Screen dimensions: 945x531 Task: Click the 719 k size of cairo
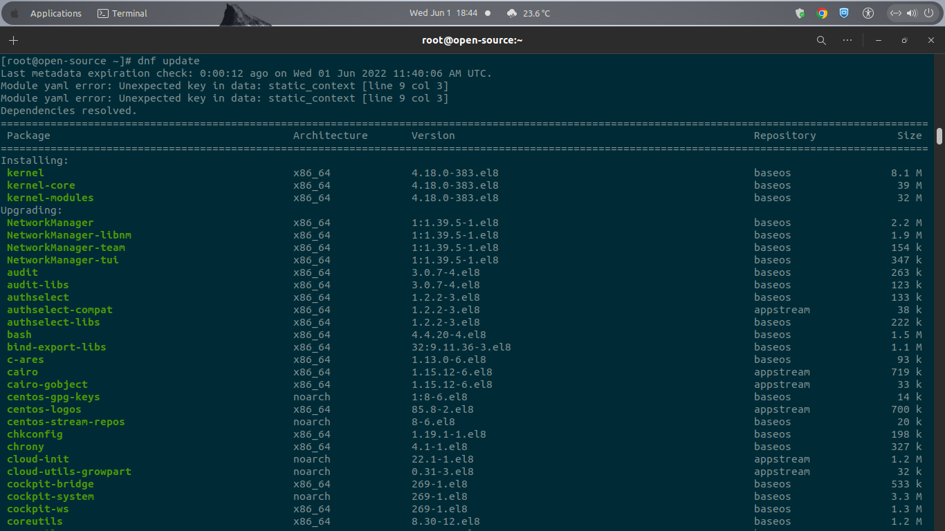(x=906, y=372)
